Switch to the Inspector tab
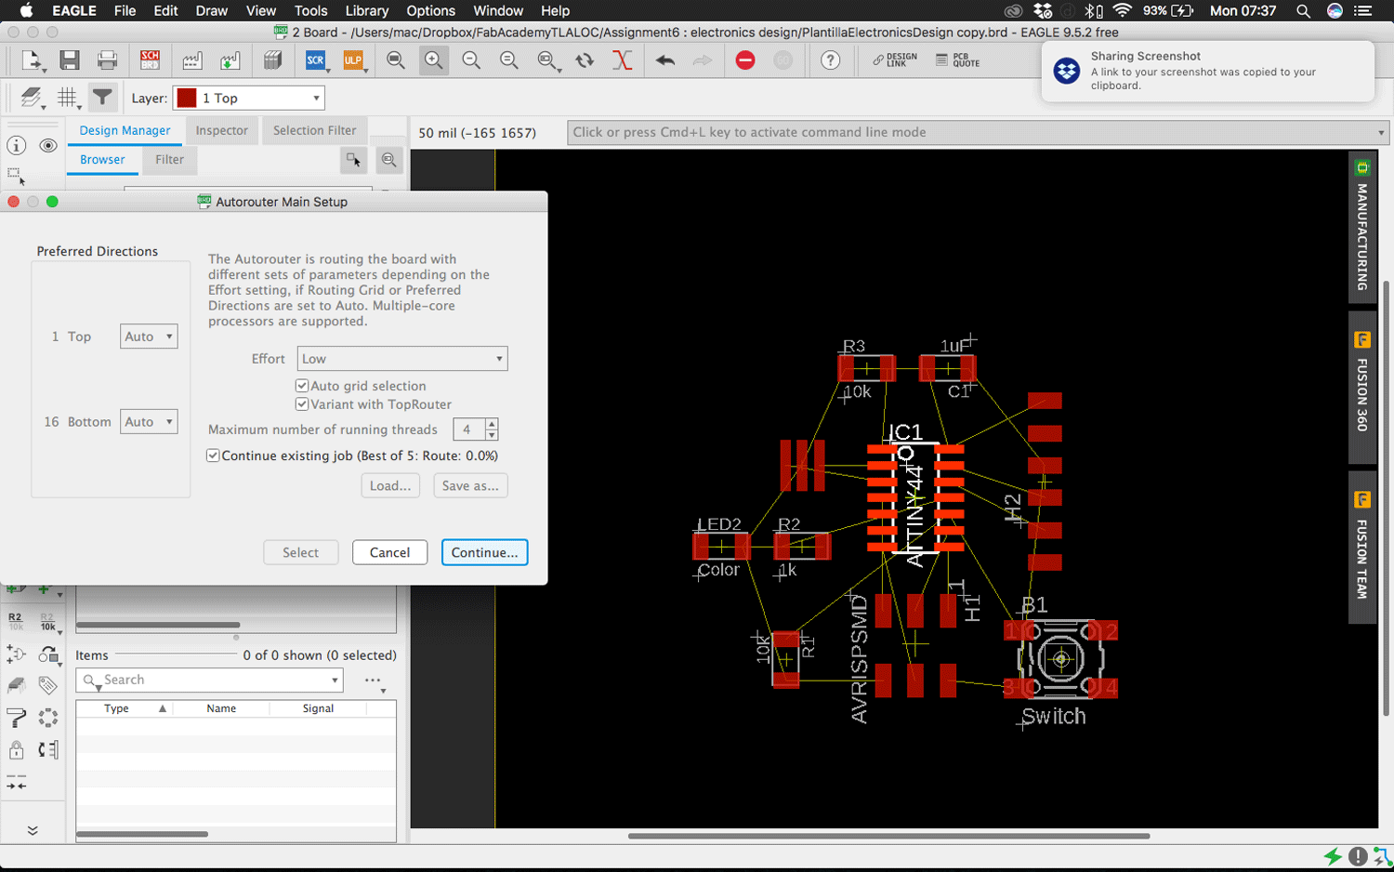Image resolution: width=1394 pixels, height=872 pixels. coord(221,131)
